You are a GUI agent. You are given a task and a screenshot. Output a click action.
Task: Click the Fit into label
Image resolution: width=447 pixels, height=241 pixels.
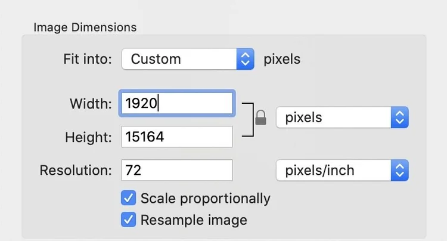(x=88, y=59)
